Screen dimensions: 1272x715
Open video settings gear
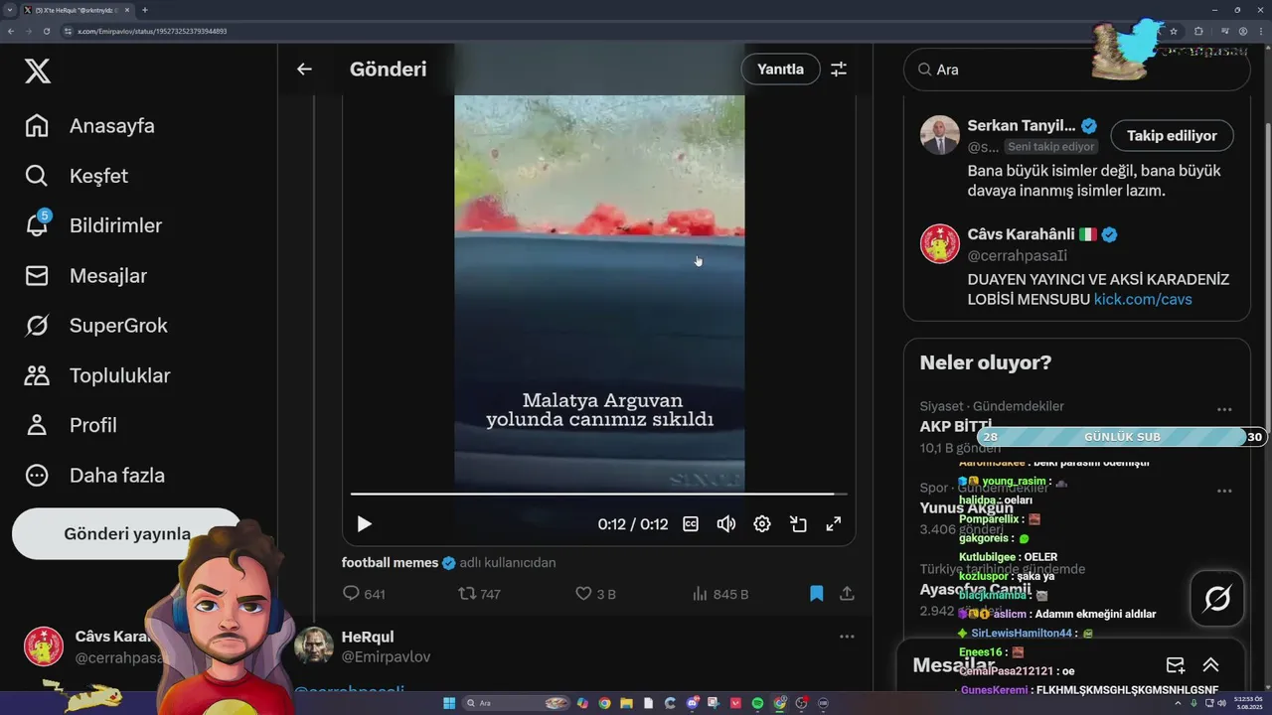(762, 524)
